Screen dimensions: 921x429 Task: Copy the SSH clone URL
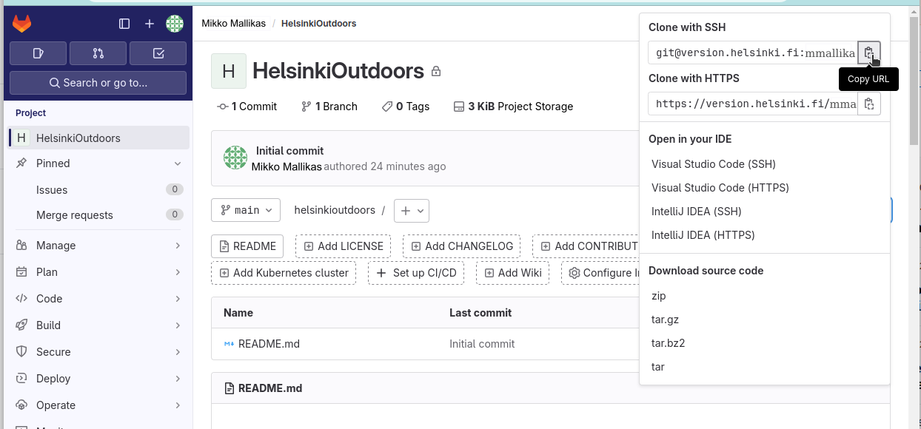869,53
